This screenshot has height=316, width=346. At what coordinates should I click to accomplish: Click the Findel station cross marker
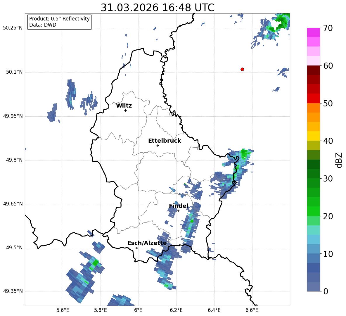178,211
